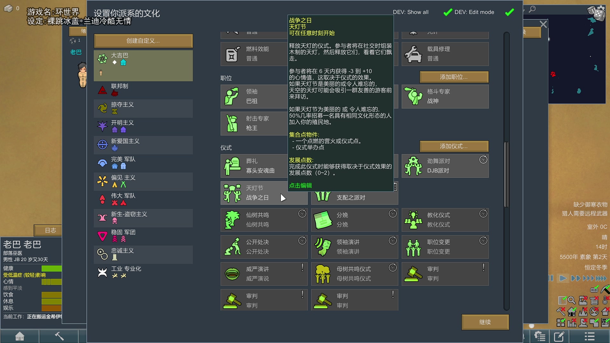Click the 燃料效能 fuel efficiency meme icon
This screenshot has height=343, width=610.
coord(232,54)
